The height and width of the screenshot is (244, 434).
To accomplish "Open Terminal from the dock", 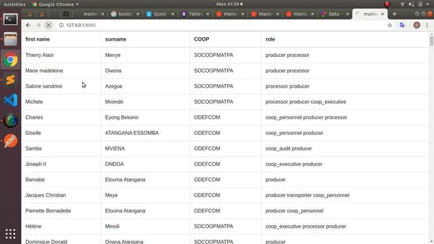I will (x=11, y=20).
